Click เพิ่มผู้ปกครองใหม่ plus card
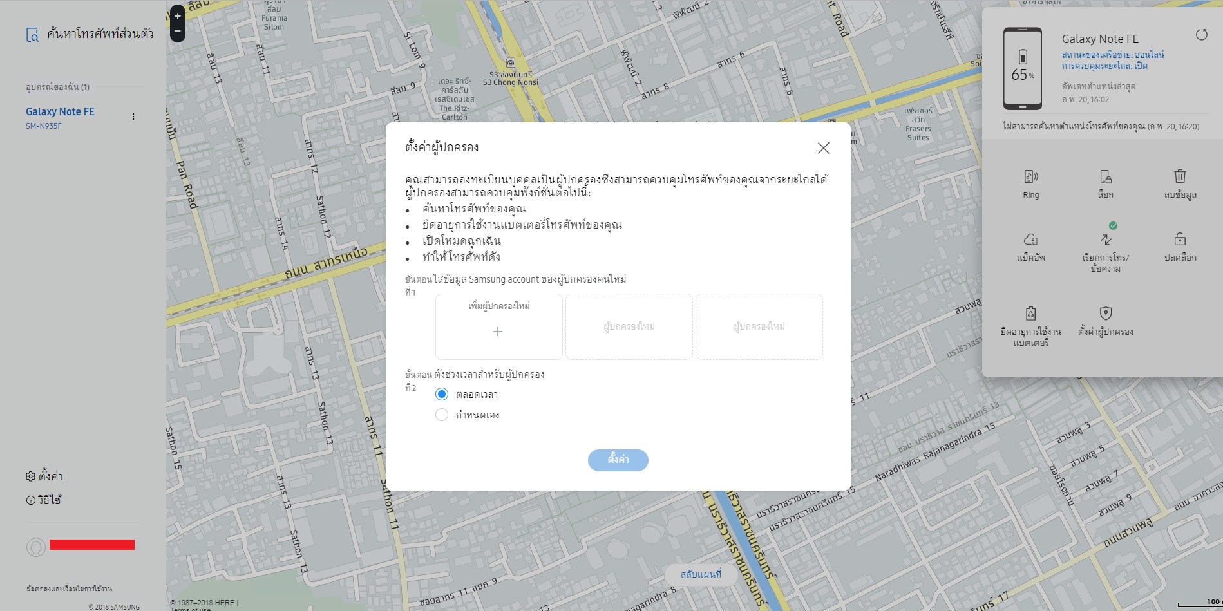Screen dimensions: 1223x611 [498, 327]
